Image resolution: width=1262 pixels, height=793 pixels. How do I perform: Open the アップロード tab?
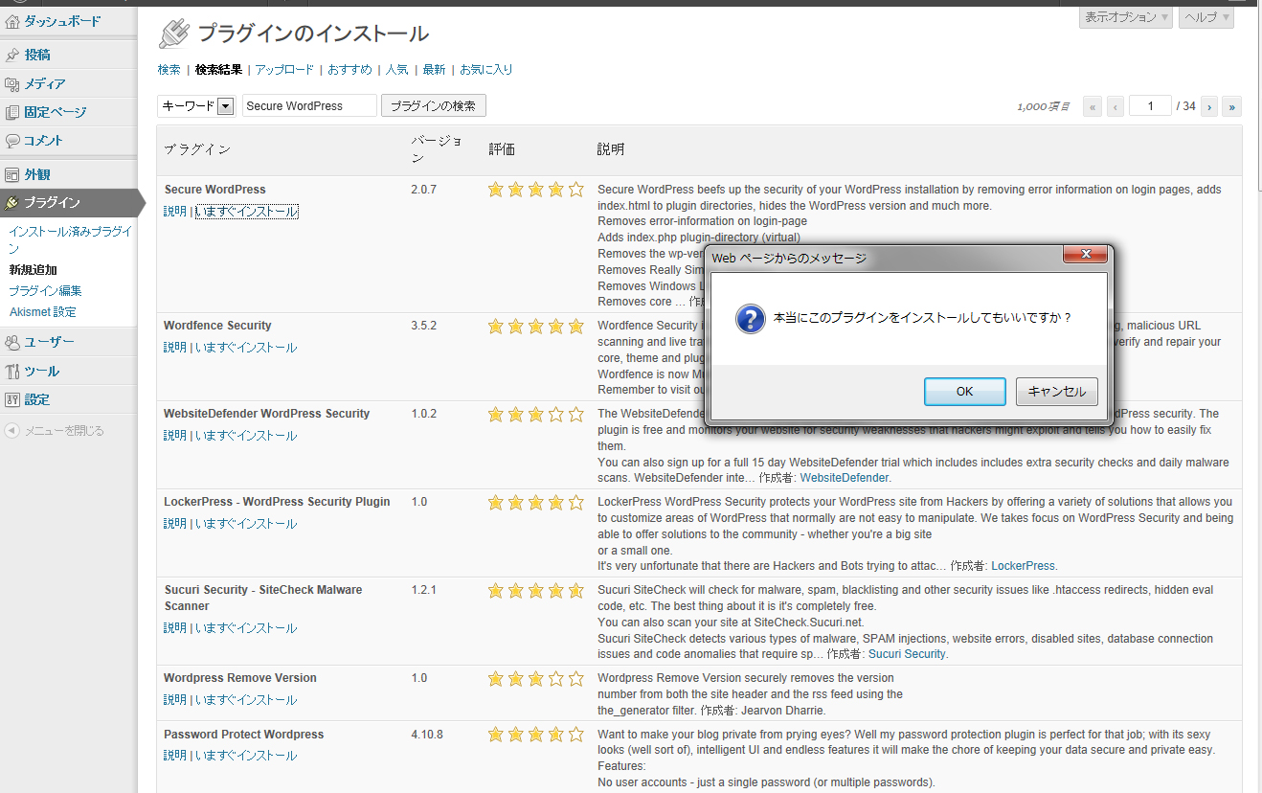coord(284,69)
